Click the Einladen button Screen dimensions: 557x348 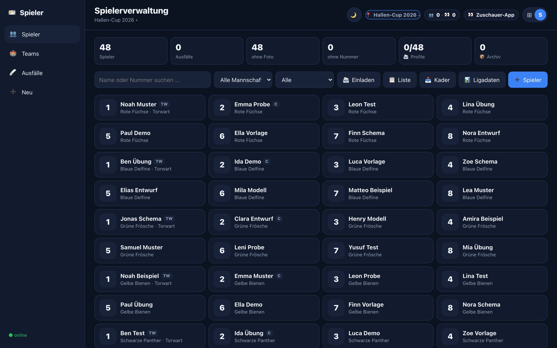(359, 80)
